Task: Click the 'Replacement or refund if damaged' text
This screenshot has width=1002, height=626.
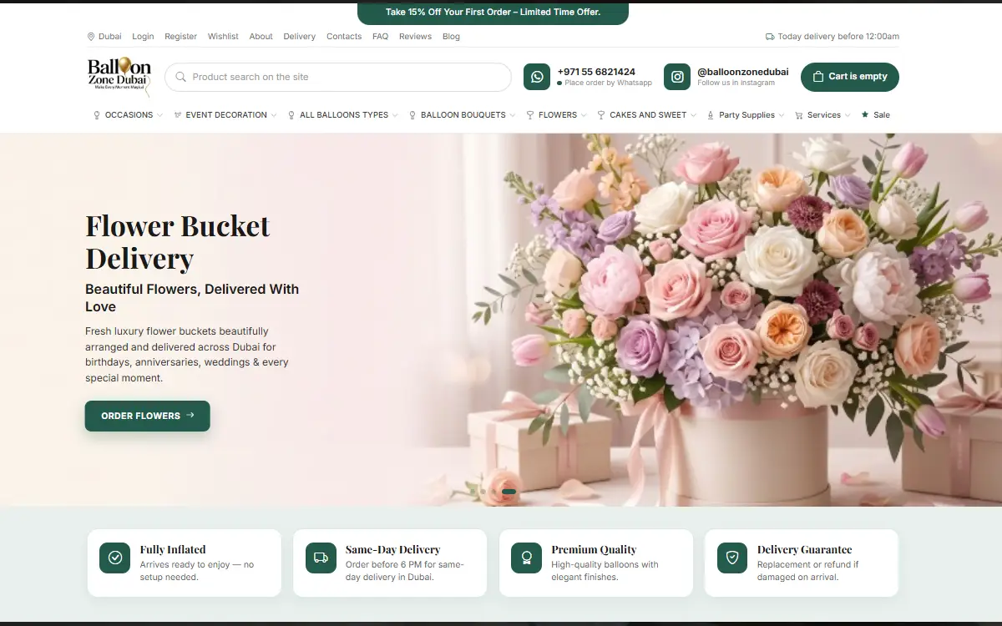Action: click(x=807, y=571)
